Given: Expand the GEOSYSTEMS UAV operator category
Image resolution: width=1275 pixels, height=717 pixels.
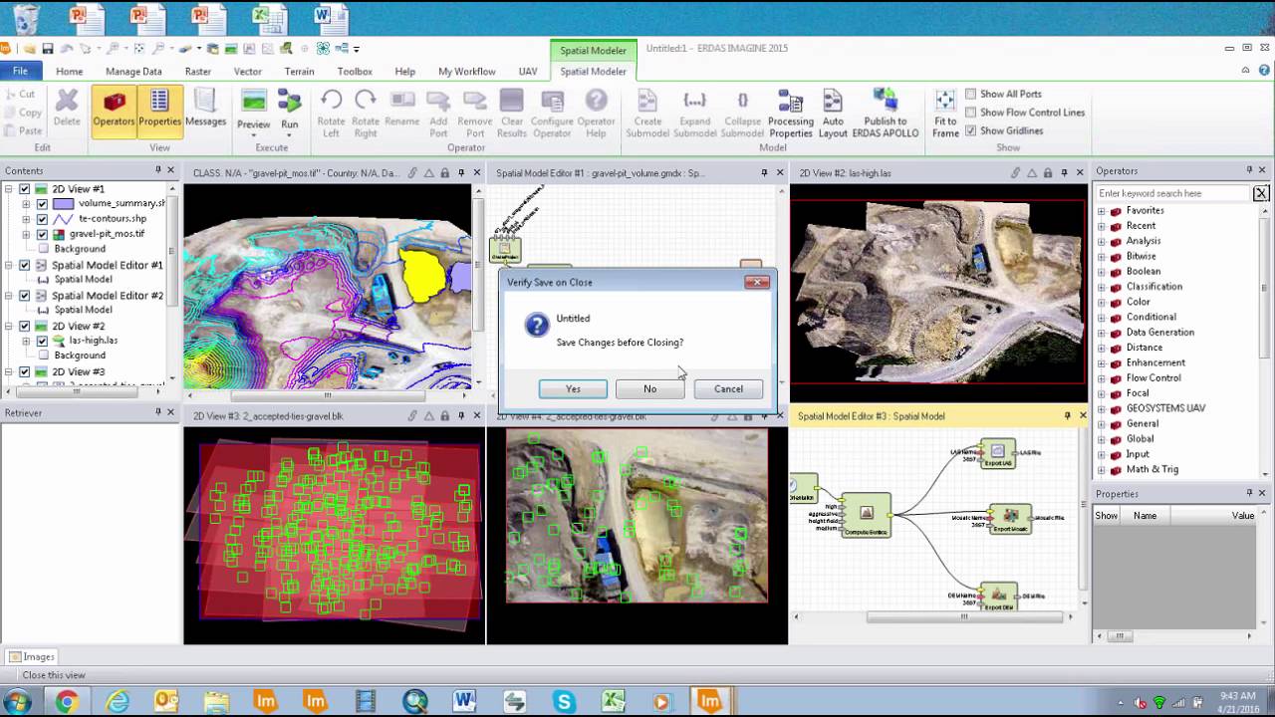Looking at the screenshot, I should point(1102,408).
